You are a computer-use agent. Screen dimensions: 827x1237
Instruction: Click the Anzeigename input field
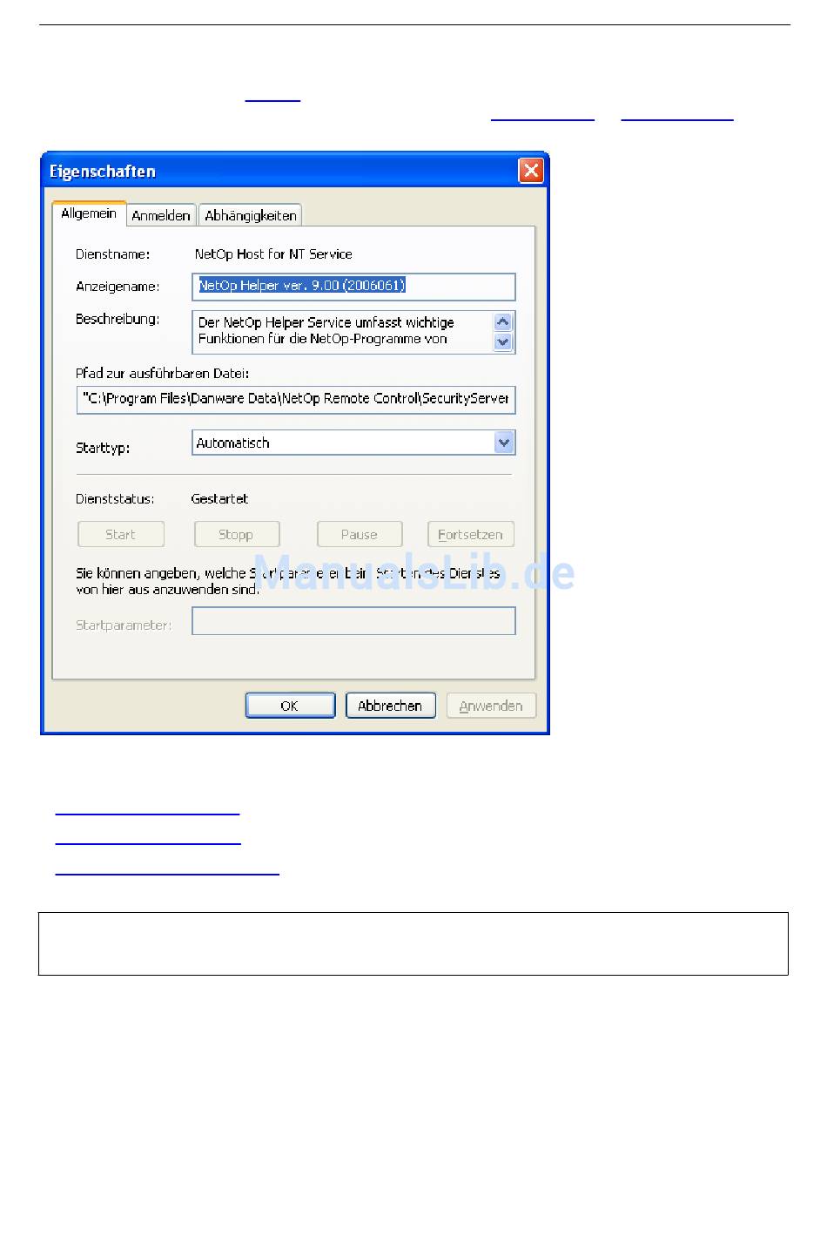(353, 287)
